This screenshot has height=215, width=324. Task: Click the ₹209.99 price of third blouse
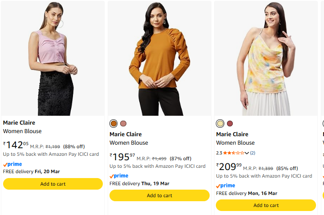pyautogui.click(x=229, y=167)
